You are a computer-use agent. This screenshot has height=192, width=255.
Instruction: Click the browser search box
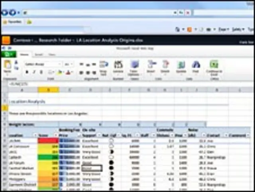[x=224, y=12]
